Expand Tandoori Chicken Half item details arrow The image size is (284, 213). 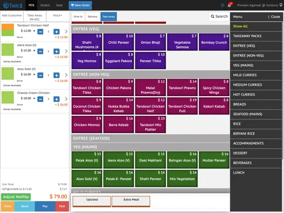click(66, 31)
